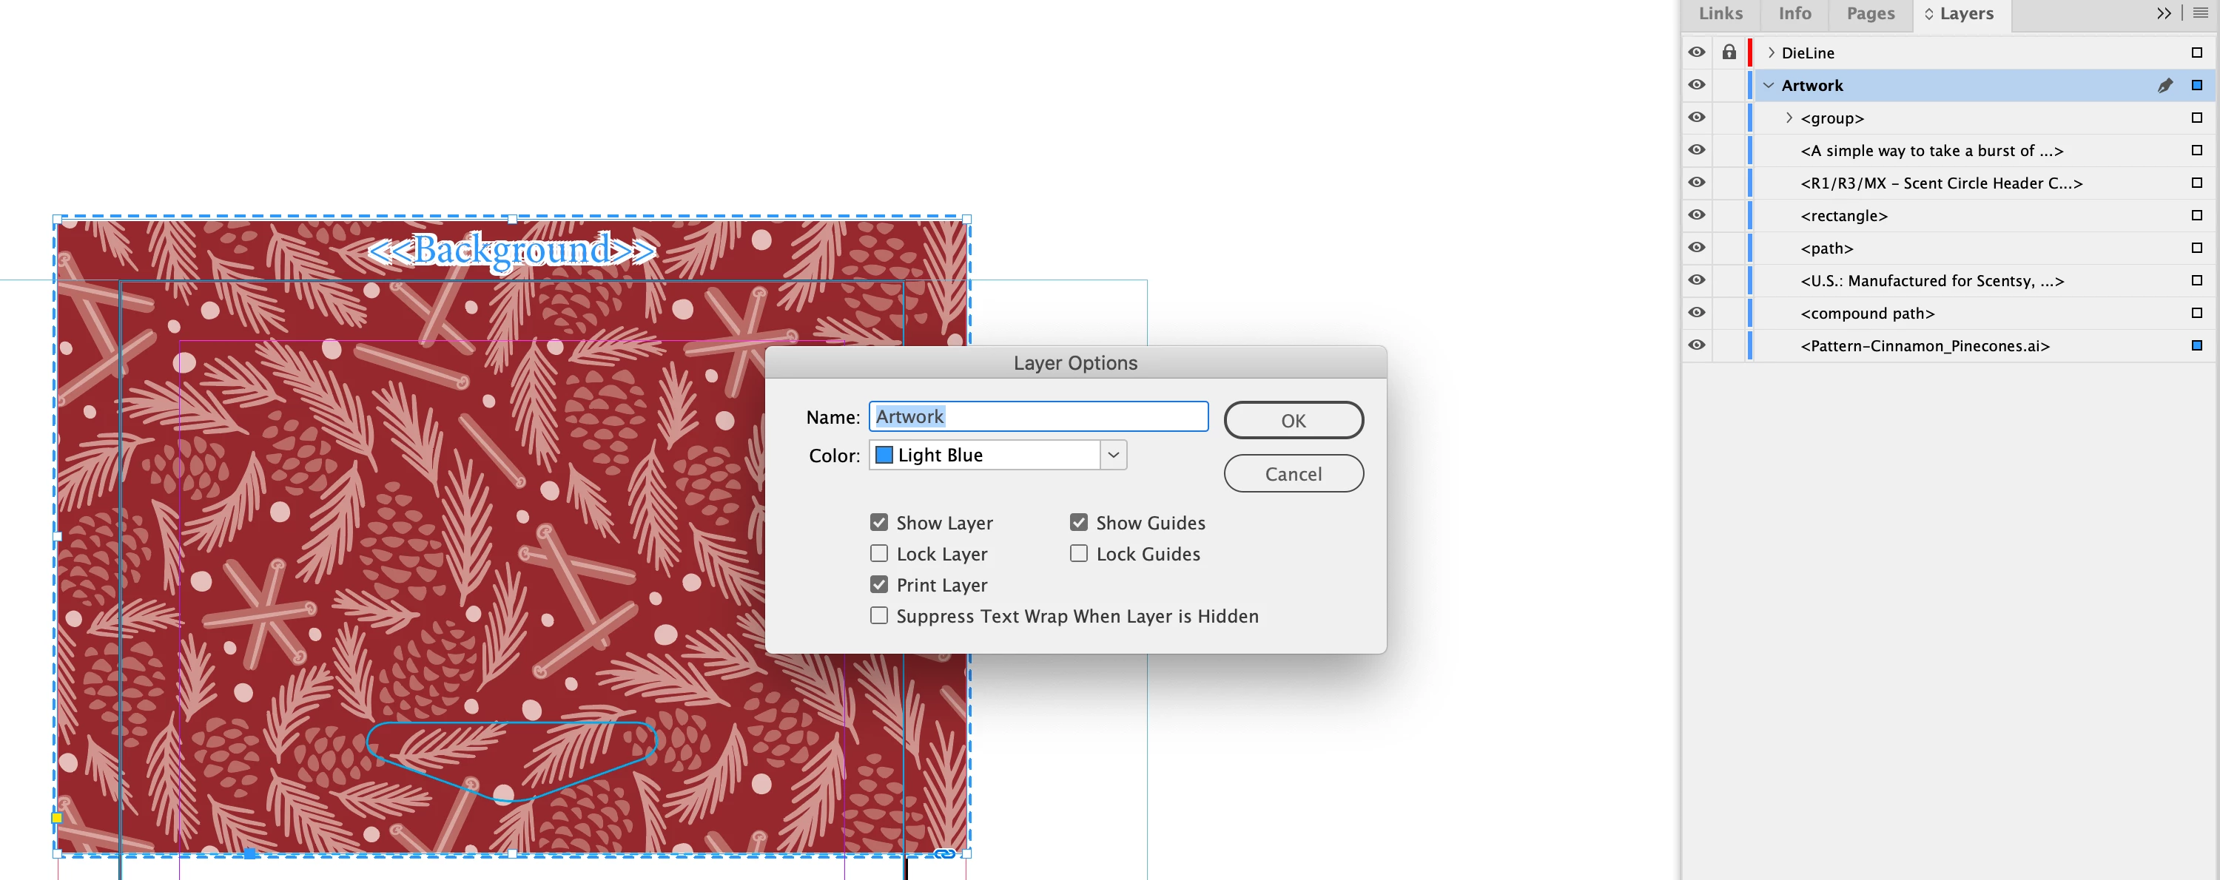
Task: Click the lock icon on DieLine layer
Action: point(1729,53)
